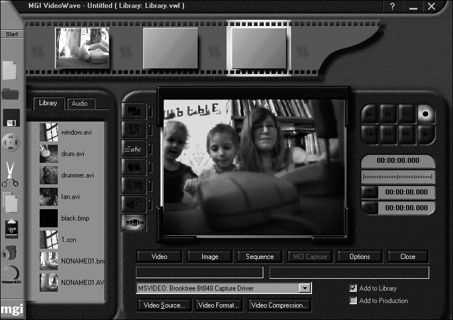This screenshot has width=453, height=320.
Task: Click the mark-out up arrow button
Action: (x=370, y=207)
